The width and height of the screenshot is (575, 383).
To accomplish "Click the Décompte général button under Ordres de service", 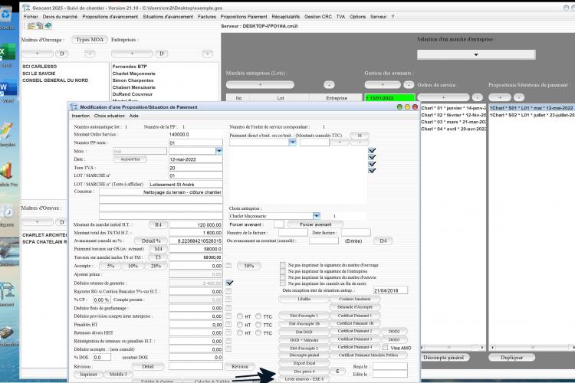I will tap(443, 358).
